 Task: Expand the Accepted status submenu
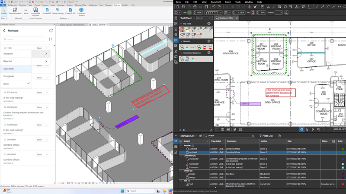(46, 54)
